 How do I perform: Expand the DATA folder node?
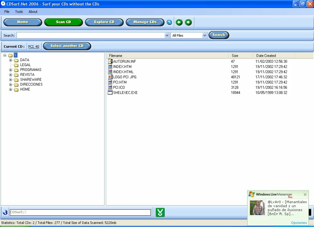(x=11, y=60)
